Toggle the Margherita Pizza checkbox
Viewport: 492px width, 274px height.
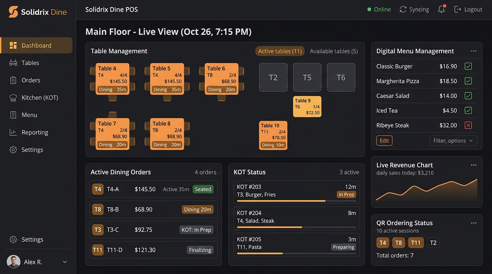click(x=468, y=81)
